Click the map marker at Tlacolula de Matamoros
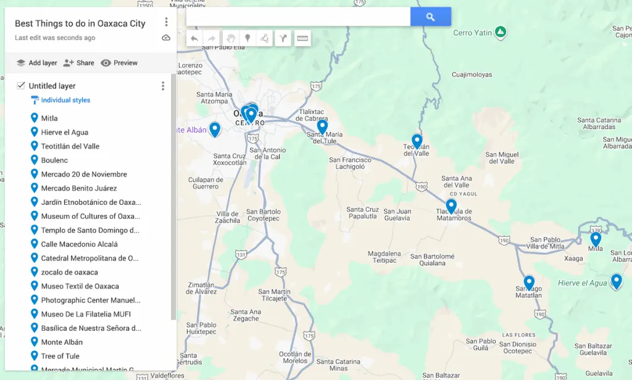 451,206
